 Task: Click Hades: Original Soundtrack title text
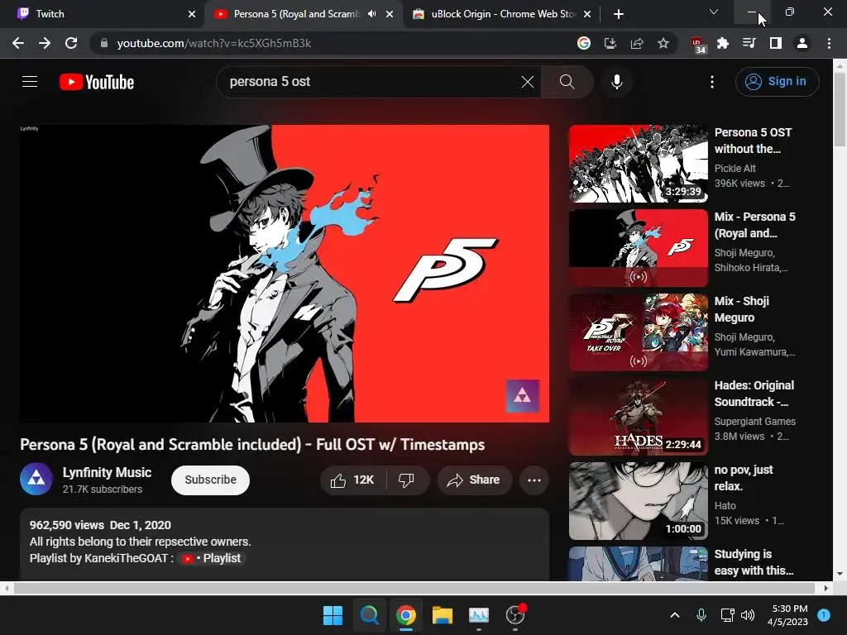tap(754, 394)
